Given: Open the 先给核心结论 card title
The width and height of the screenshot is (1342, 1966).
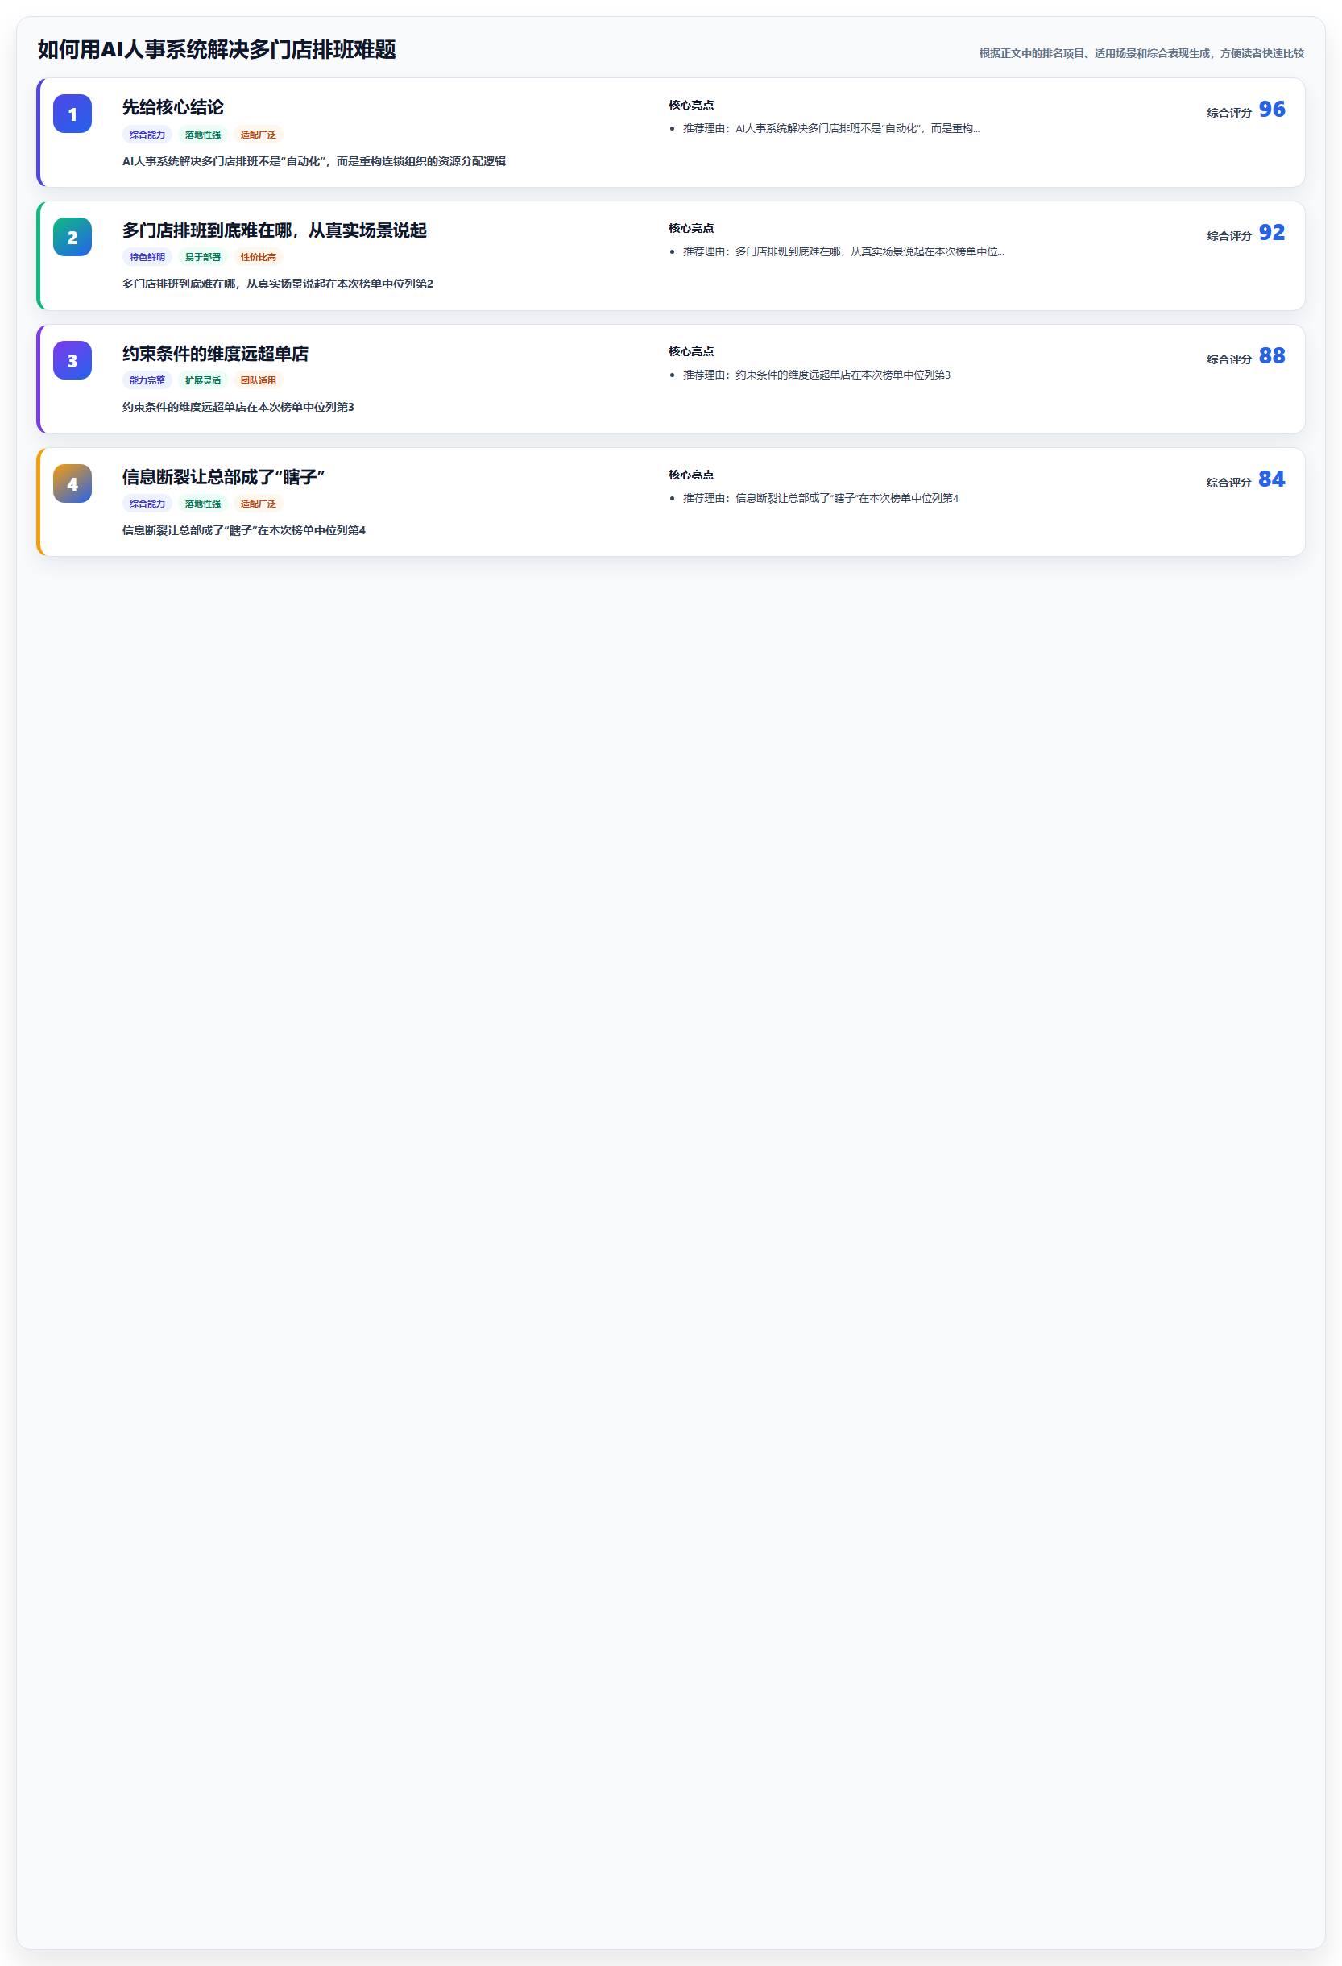Looking at the screenshot, I should click(172, 107).
